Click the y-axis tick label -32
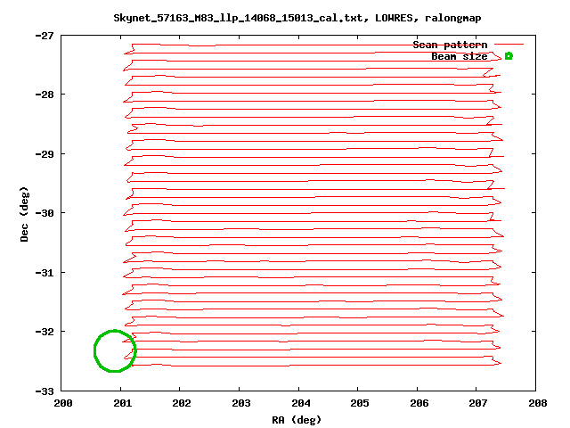Image resolution: width=570 pixels, height=428 pixels. 45,332
